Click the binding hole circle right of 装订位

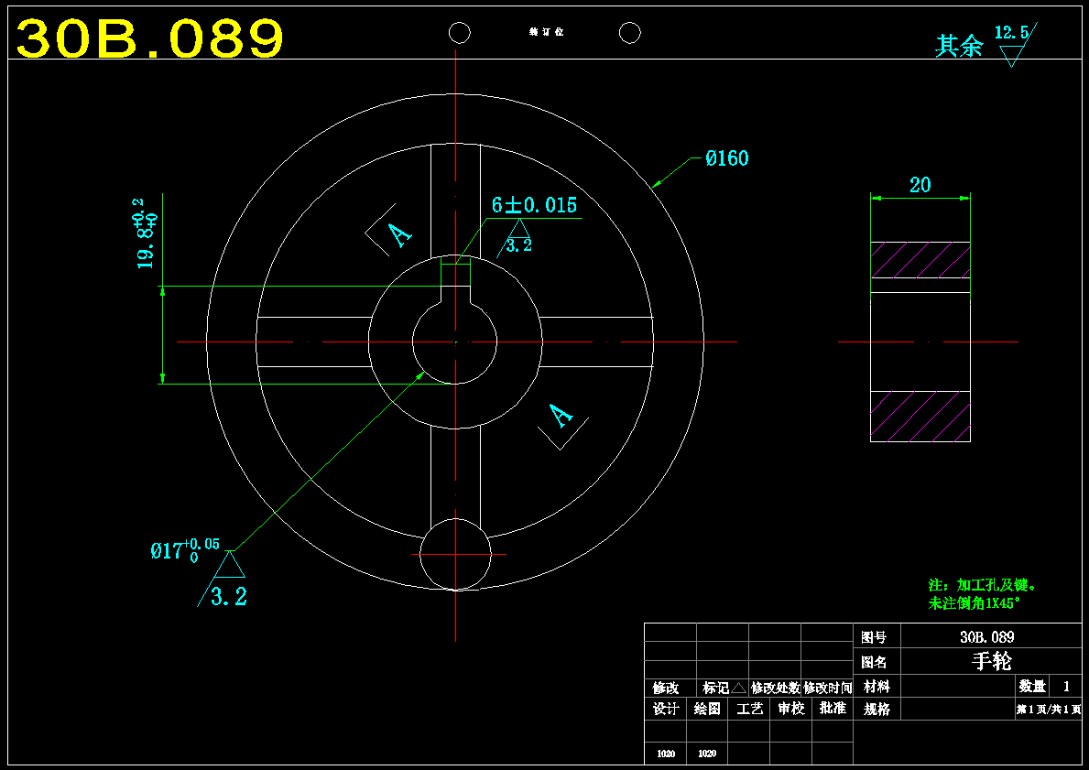[630, 33]
